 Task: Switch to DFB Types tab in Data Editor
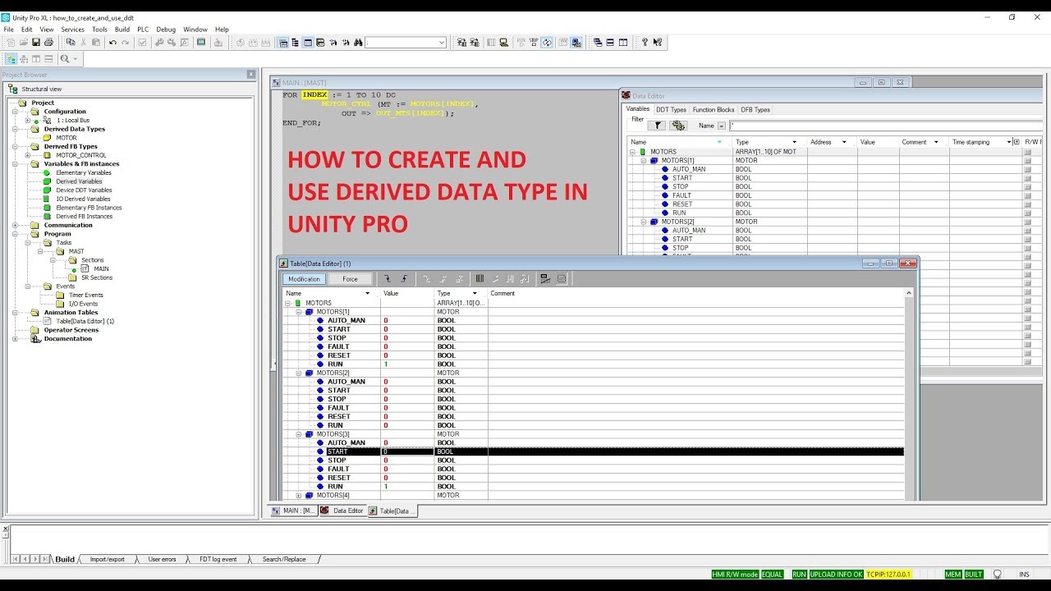click(755, 110)
